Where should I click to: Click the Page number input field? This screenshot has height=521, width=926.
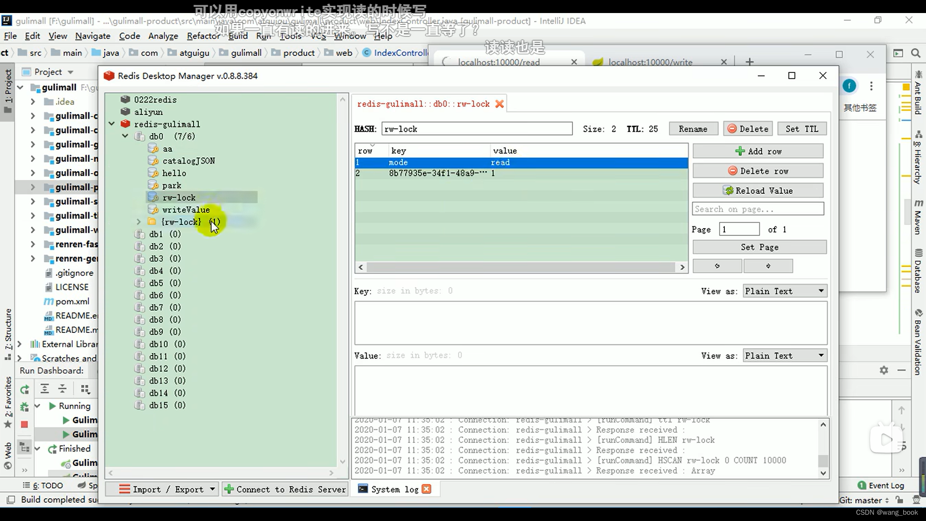pyautogui.click(x=739, y=229)
